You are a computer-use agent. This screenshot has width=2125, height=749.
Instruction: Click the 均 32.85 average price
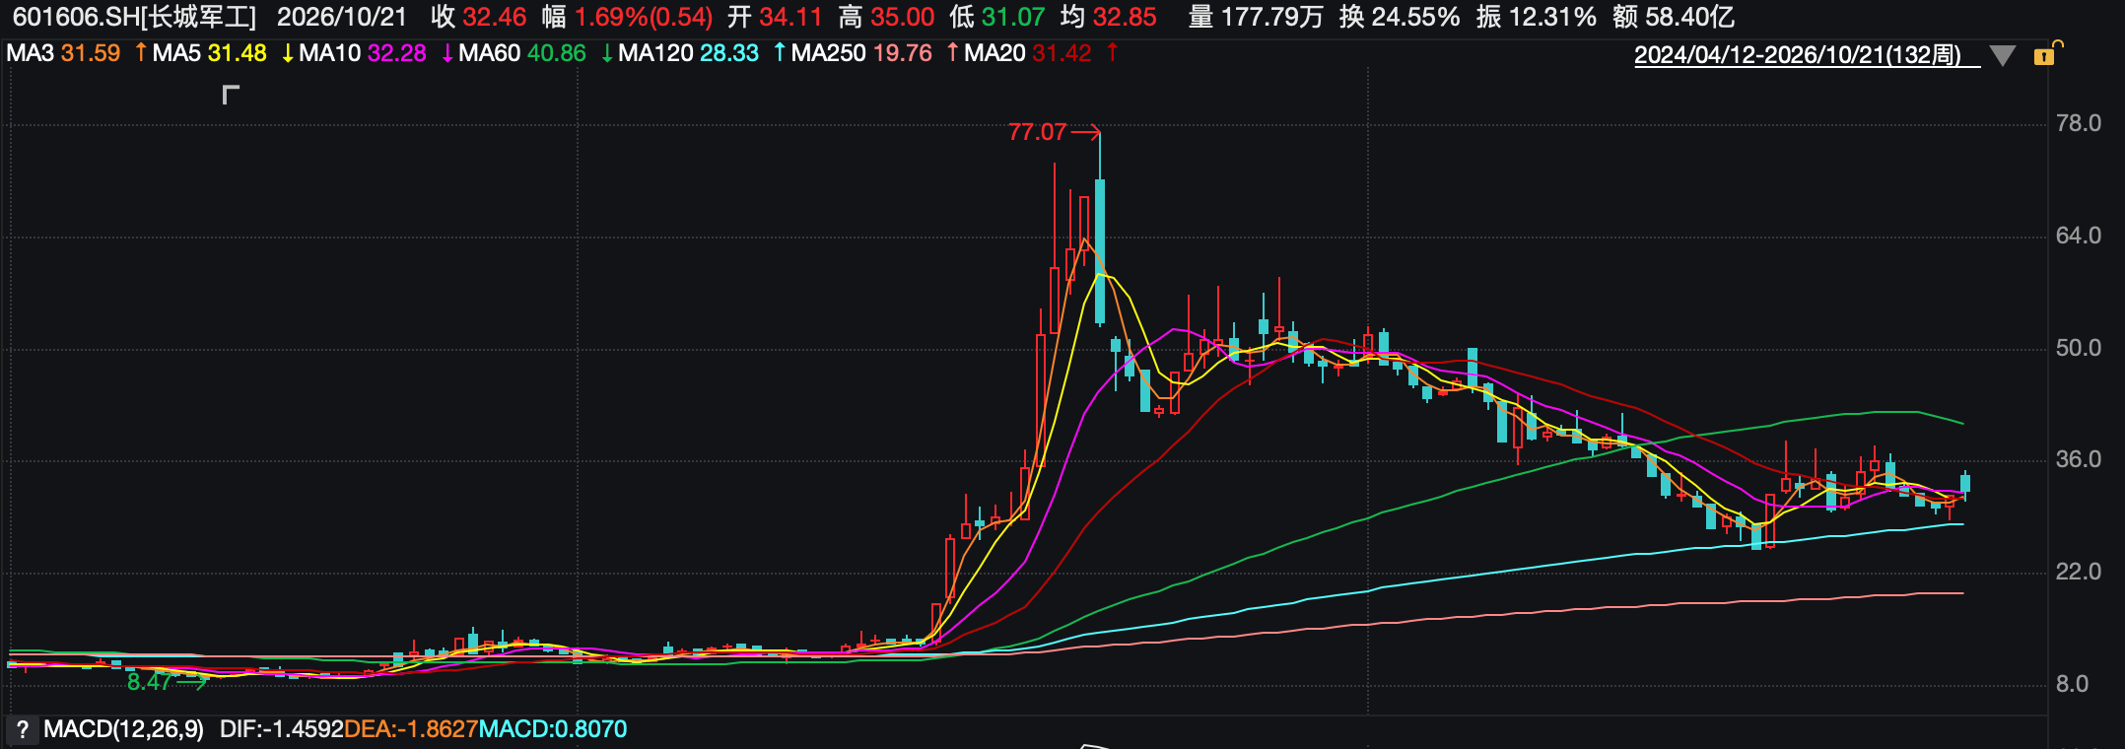pos(1109,17)
